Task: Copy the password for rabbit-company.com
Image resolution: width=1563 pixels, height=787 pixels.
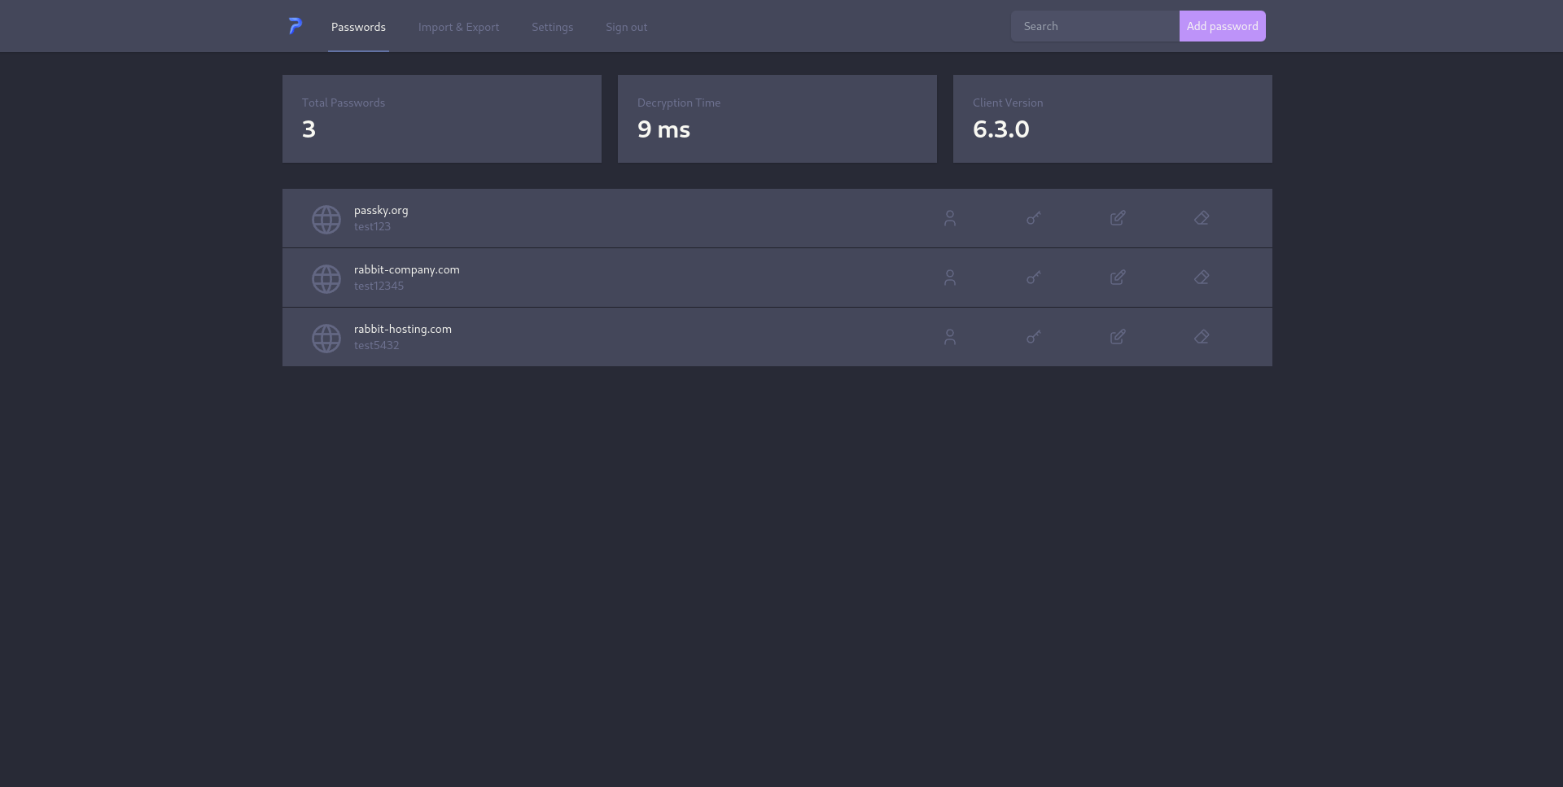Action: tap(1034, 278)
